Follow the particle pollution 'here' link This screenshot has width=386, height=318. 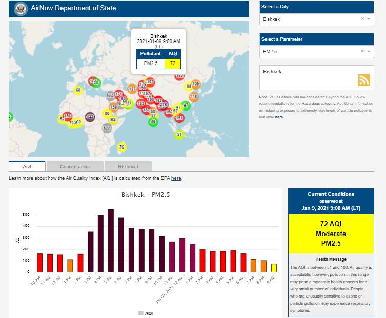(x=279, y=117)
